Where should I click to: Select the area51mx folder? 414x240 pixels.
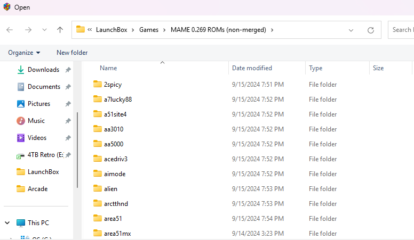point(117,234)
